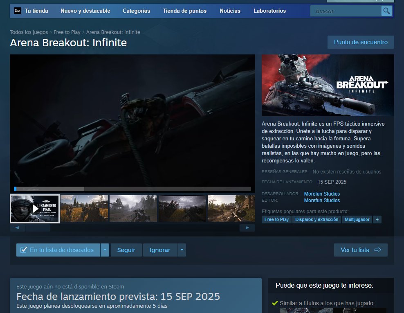404x313 pixels.
Task: Click Disparos y extracción tag
Action: [x=316, y=219]
